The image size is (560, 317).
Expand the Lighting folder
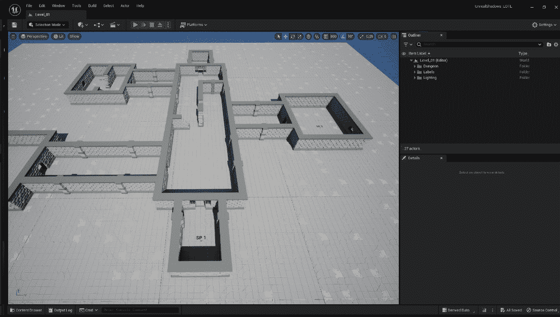pyautogui.click(x=415, y=77)
